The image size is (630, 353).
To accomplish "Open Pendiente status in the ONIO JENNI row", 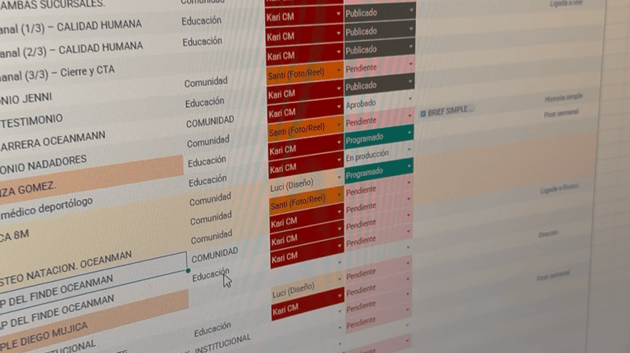I will (379, 67).
